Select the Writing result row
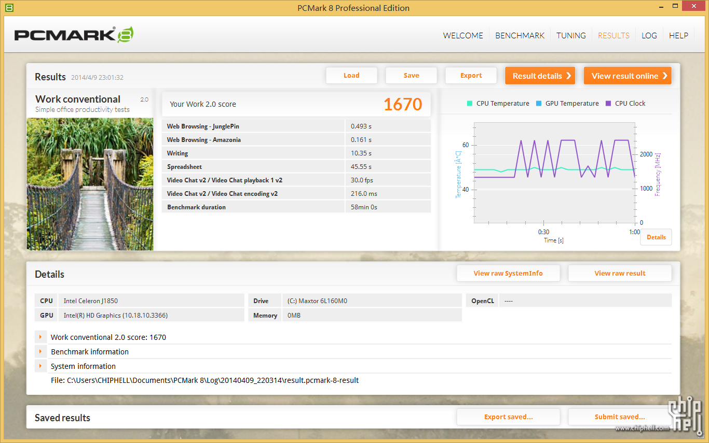 [x=296, y=153]
